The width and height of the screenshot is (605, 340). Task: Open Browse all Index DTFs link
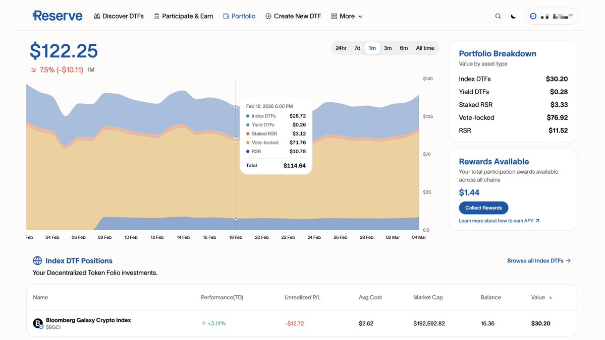point(538,261)
